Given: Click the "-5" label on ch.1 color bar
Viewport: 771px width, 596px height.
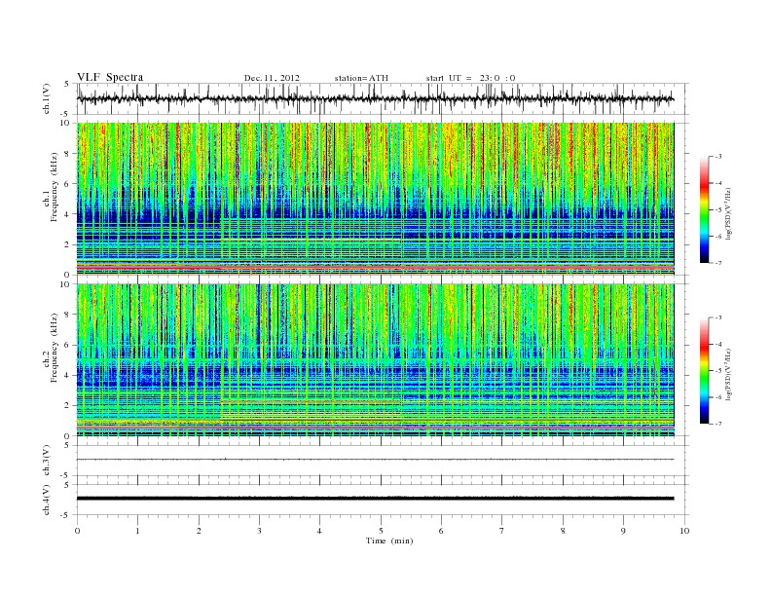Looking at the screenshot, I should coord(718,209).
